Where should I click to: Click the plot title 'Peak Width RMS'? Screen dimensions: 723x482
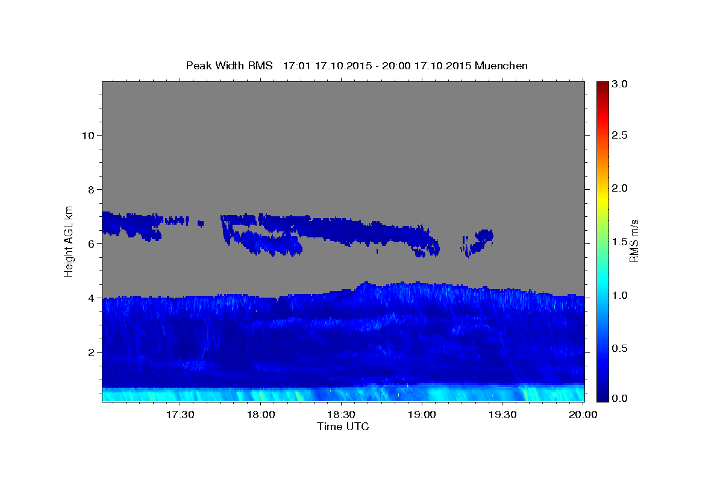pyautogui.click(x=229, y=65)
